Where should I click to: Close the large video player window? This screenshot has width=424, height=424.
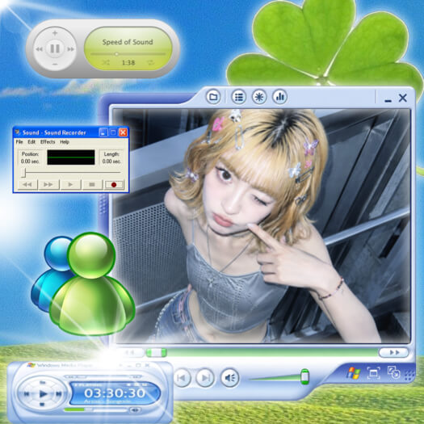(x=403, y=98)
